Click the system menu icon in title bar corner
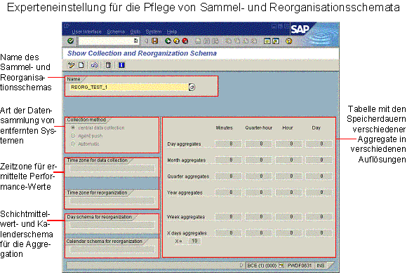This screenshot has height=273, width=407. (x=67, y=26)
